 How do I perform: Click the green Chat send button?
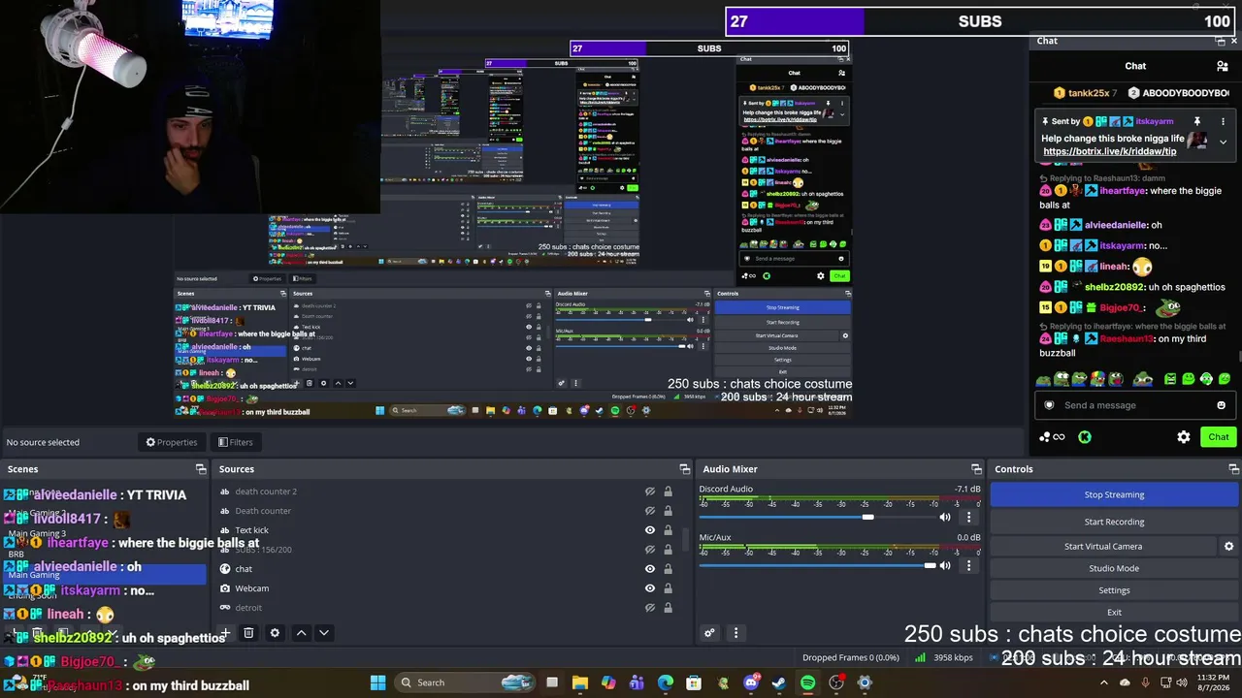[x=1219, y=437]
